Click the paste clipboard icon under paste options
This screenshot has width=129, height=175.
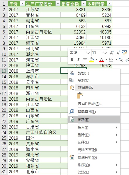point(80,96)
